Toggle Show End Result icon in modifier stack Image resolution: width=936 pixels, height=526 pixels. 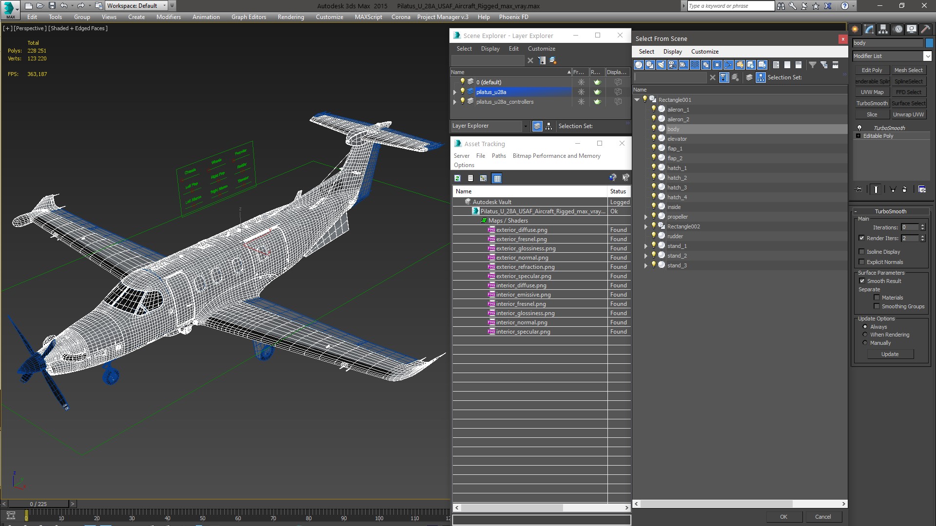(876, 189)
